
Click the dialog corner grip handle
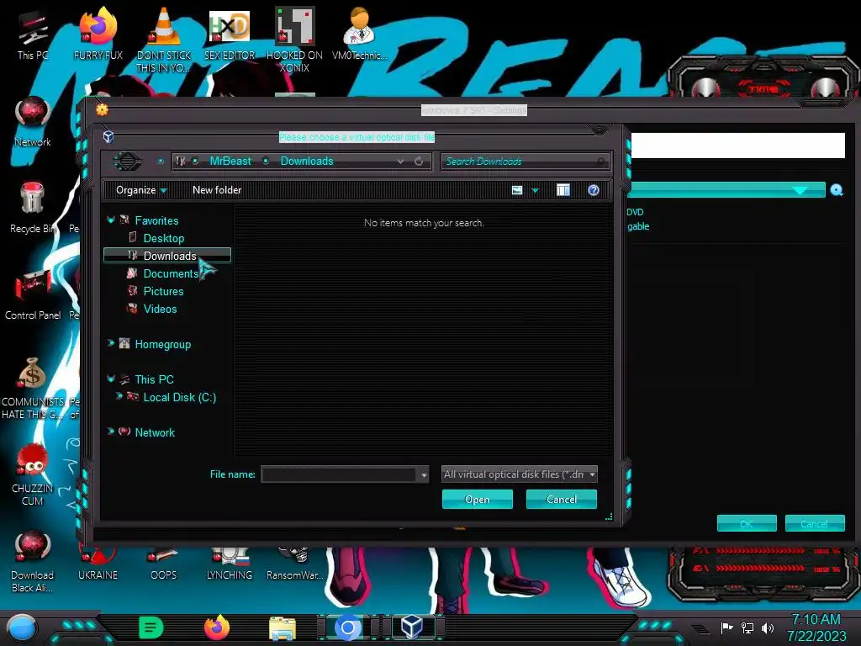pos(609,517)
